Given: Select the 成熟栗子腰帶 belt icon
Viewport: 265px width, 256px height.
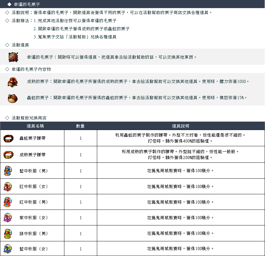Looking at the screenshot, I should [x=8, y=155].
